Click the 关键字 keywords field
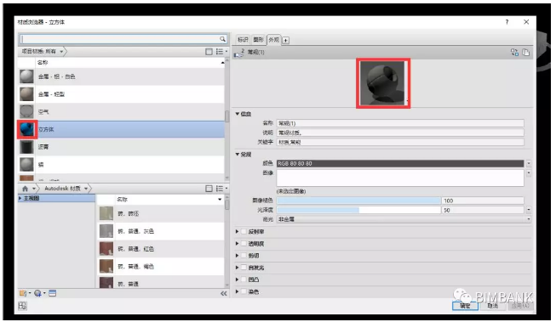Viewport: 556px width, 322px height. pos(400,142)
